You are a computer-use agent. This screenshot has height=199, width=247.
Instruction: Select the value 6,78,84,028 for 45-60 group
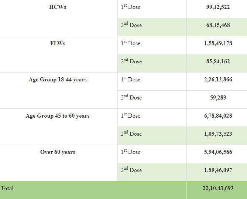pyautogui.click(x=218, y=116)
